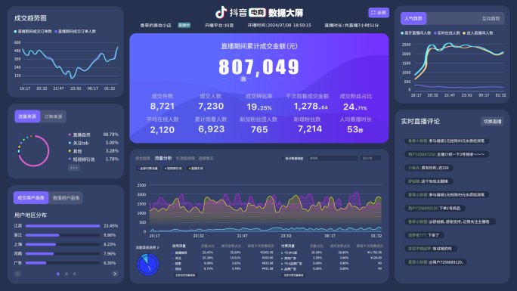
Task: Click 平均在线人数 value 2,120
Action: tap(163, 129)
